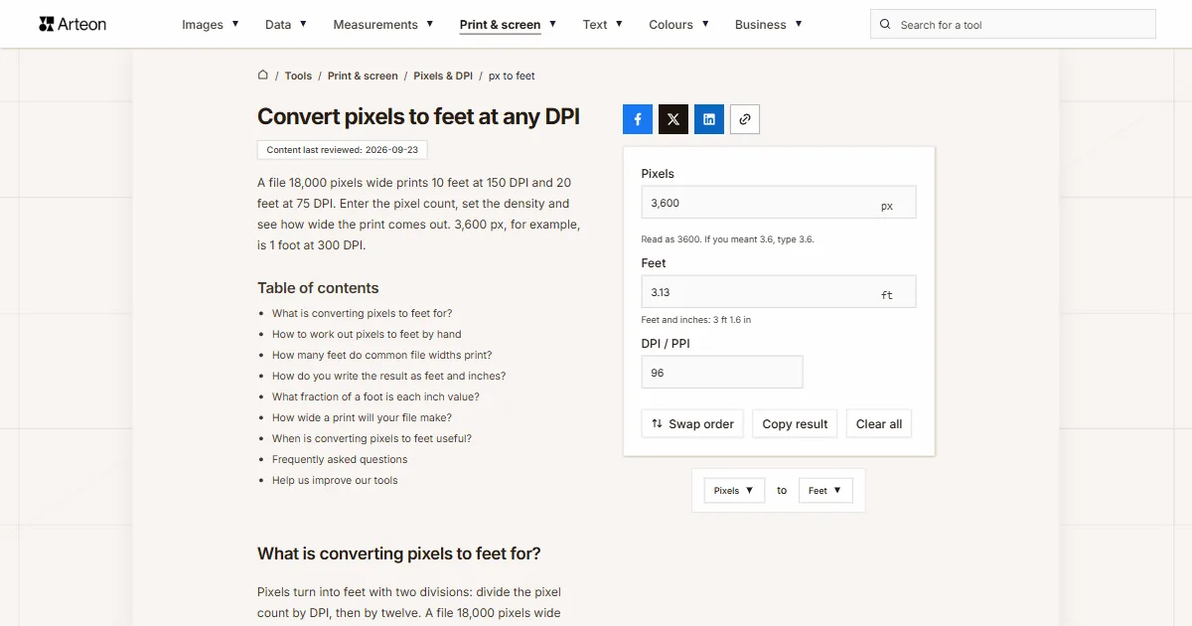Open the Business menu
Viewport: 1192px width, 626px height.
(x=769, y=25)
